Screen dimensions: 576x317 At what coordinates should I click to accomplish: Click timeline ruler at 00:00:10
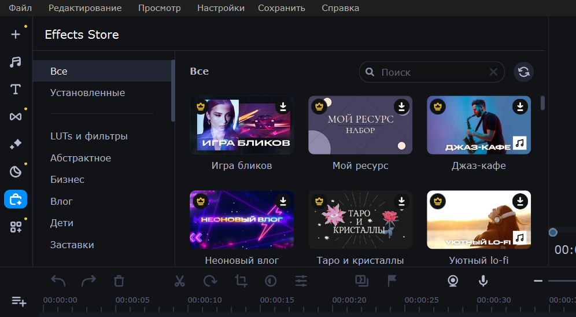pos(205,300)
